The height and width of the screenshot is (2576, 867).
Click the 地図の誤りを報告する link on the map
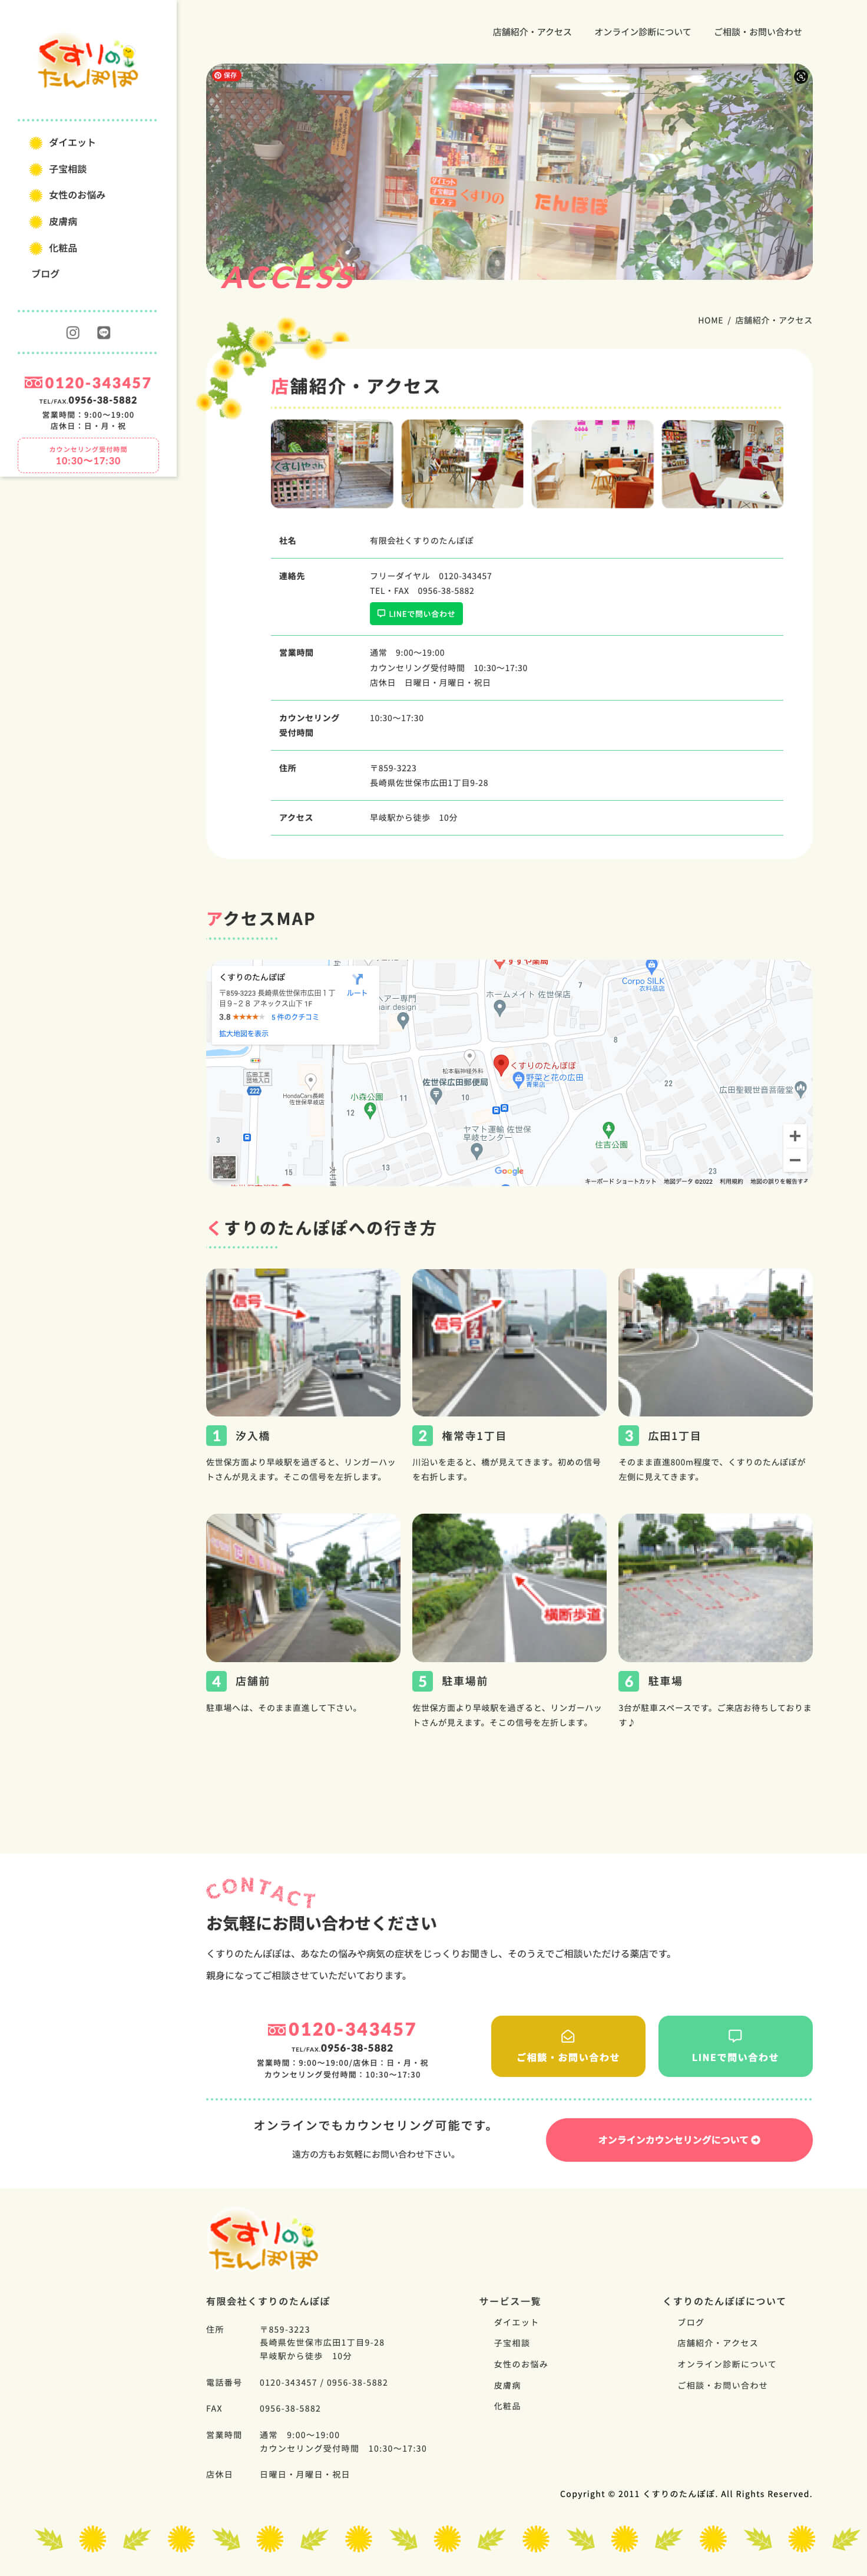tap(779, 1181)
